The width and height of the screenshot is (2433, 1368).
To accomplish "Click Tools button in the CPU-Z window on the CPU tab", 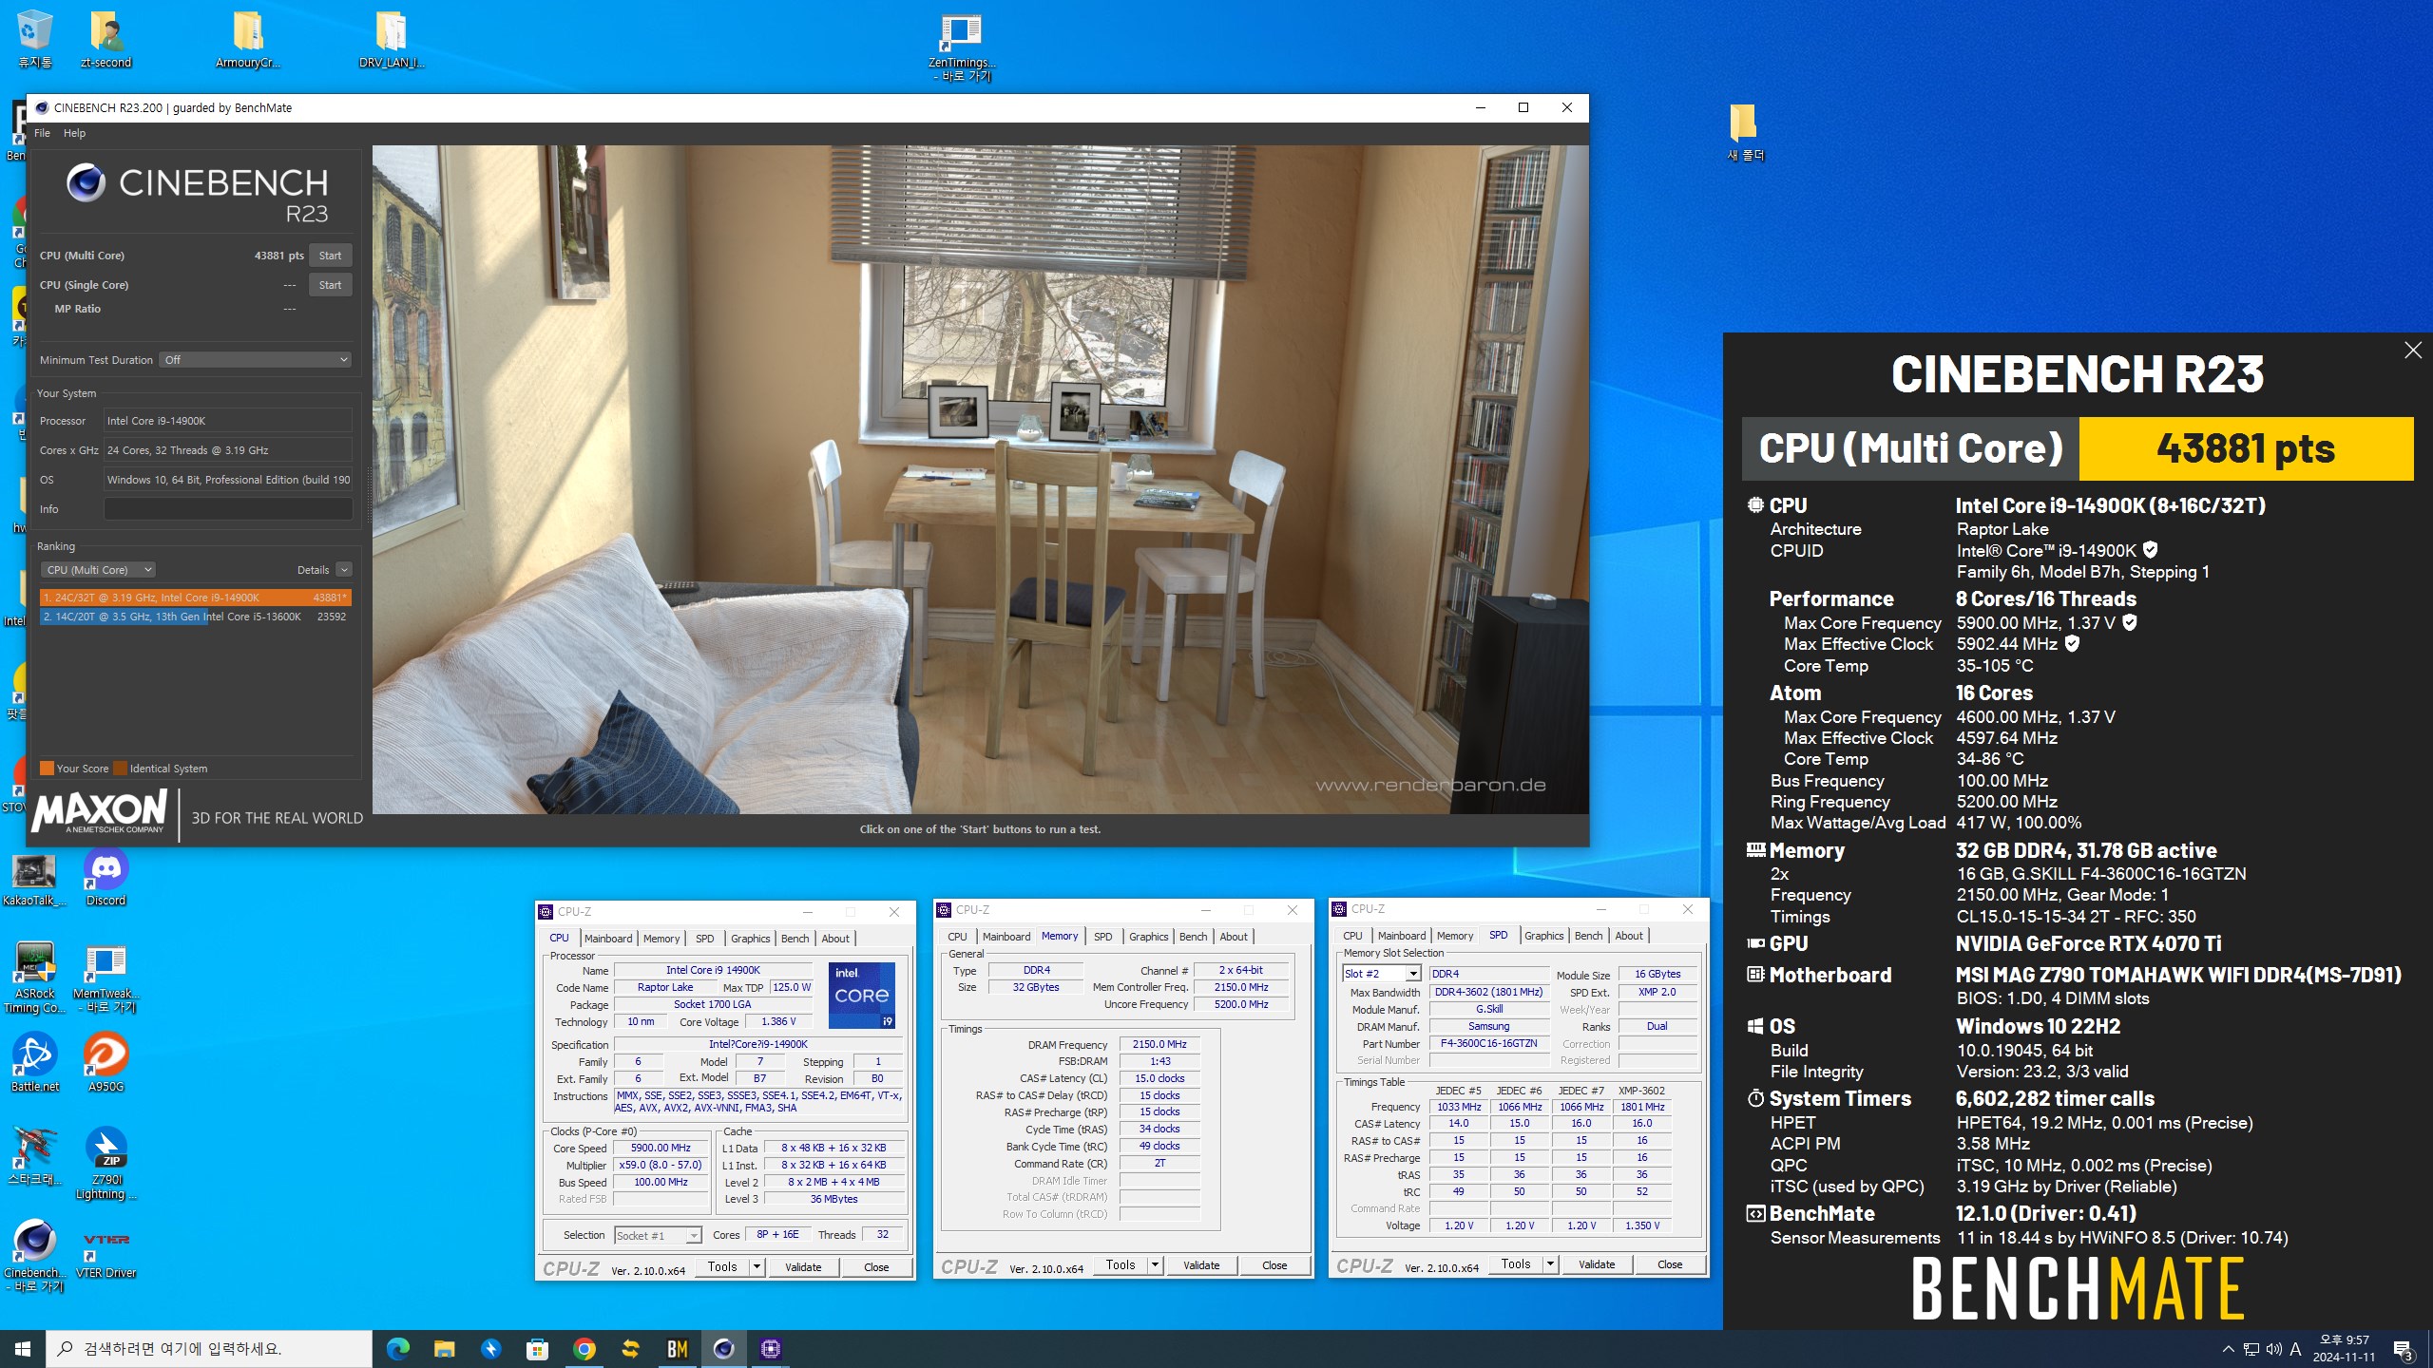I will coord(722,1266).
